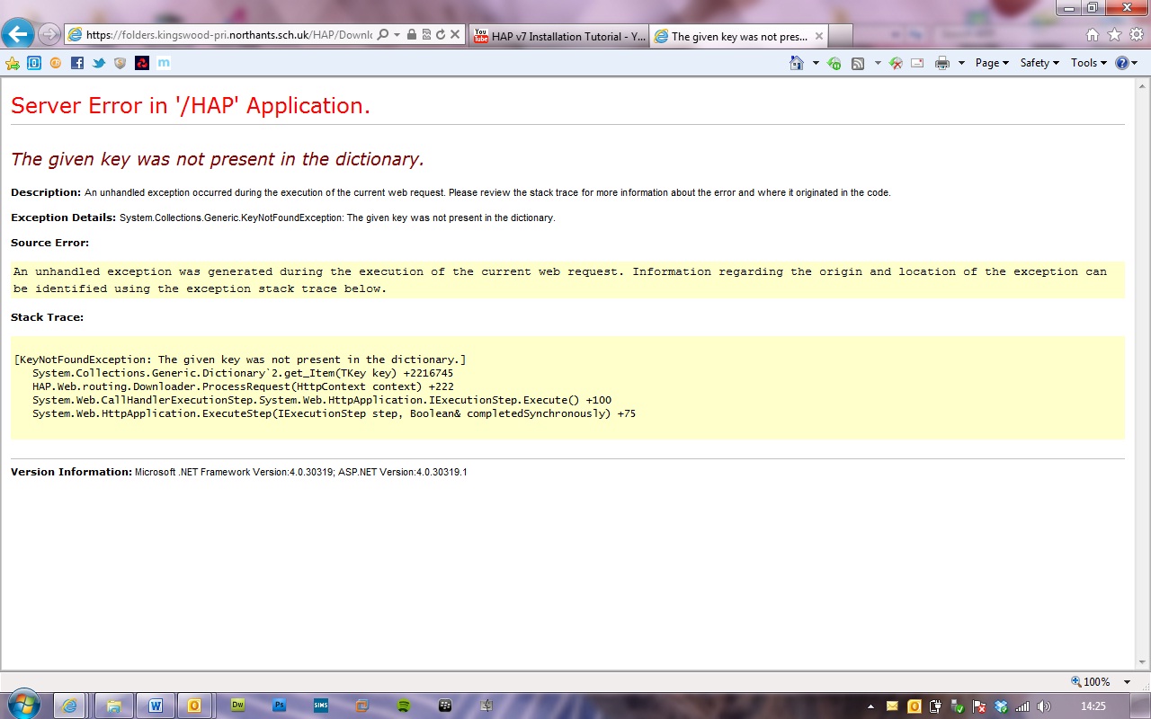Expand the Safety dropdown menu
The width and height of the screenshot is (1151, 719).
click(1039, 63)
